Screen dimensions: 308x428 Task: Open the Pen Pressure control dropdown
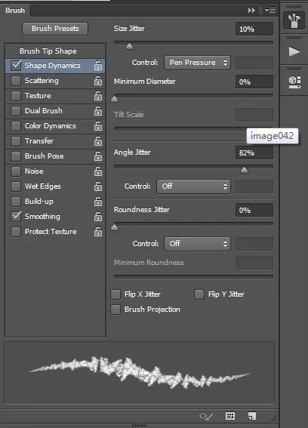coord(197,63)
